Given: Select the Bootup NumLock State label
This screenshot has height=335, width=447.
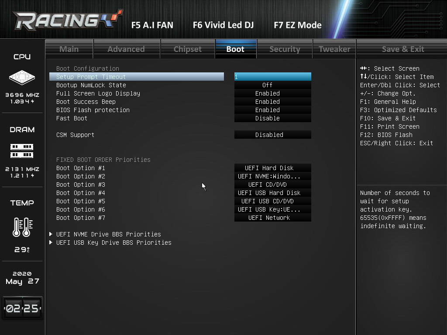Looking at the screenshot, I should [91, 85].
